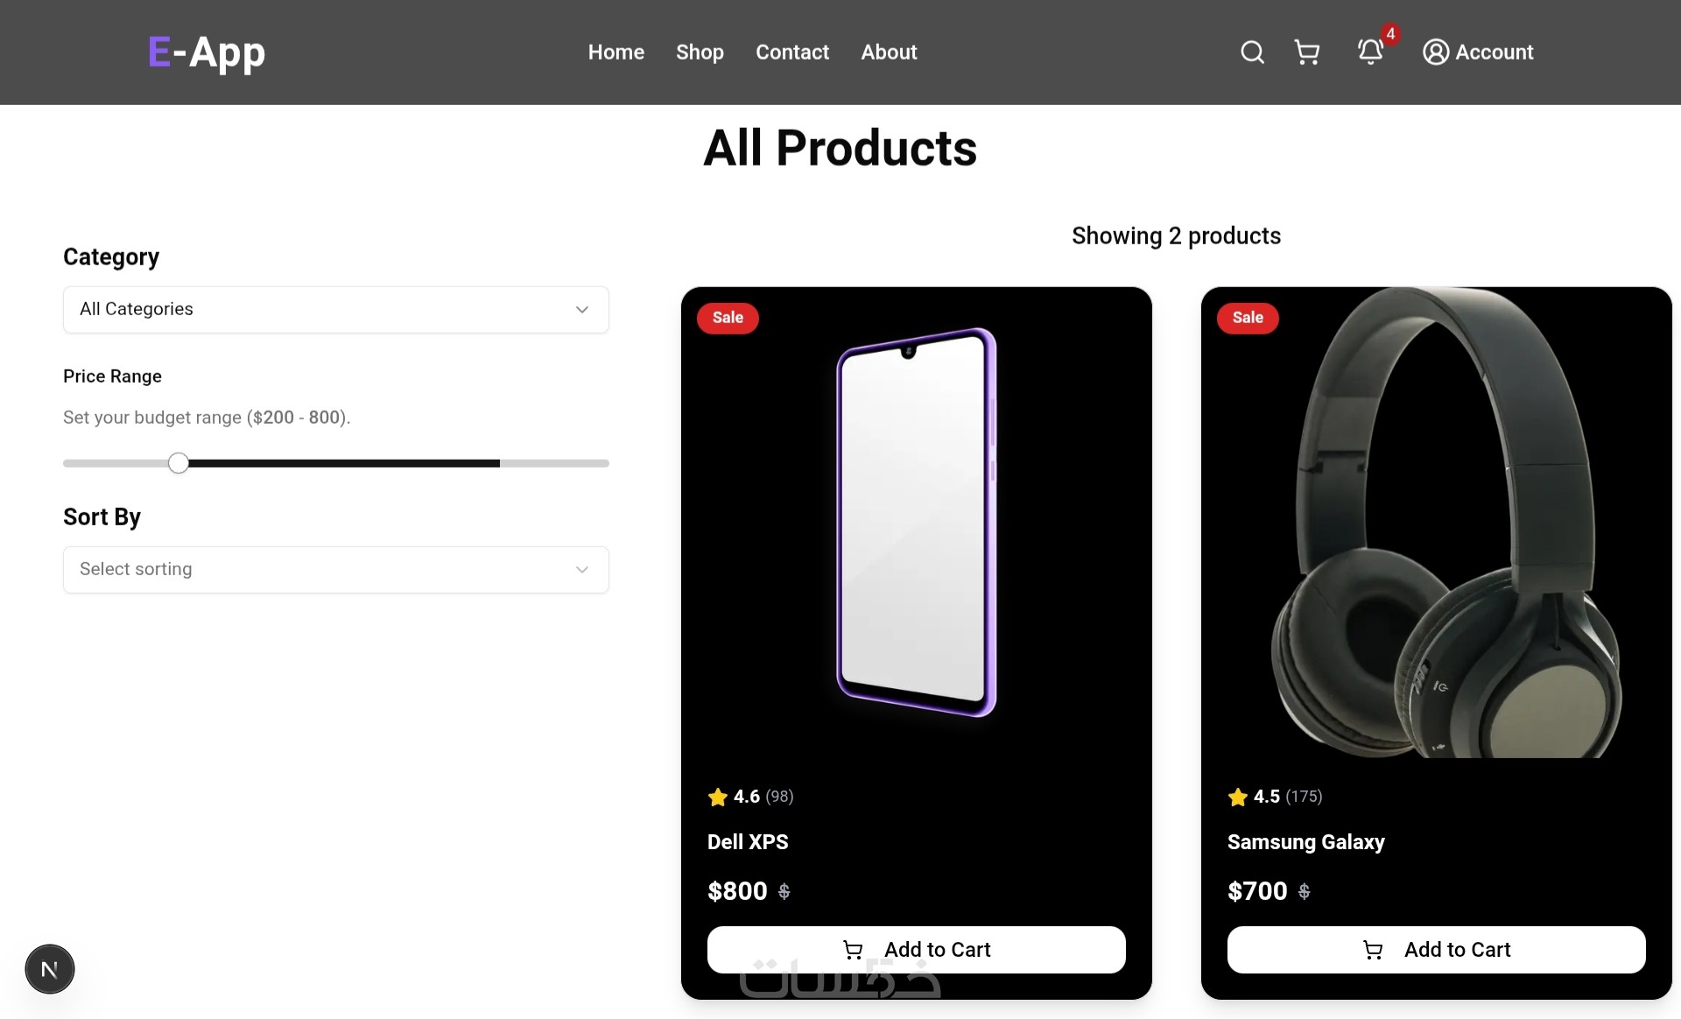Open the About page link
This screenshot has width=1681, height=1019.
[889, 53]
